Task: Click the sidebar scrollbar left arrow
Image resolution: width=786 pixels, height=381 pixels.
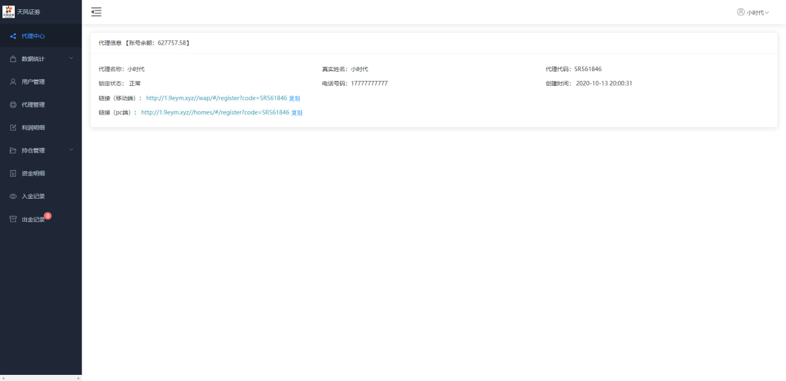Action: click(2, 378)
